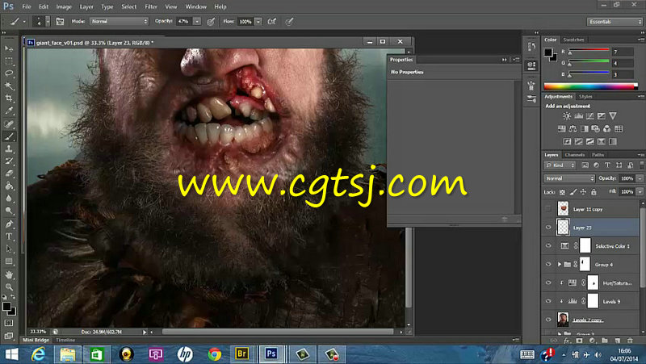Select the Move tool
Viewport: 646px width, 364px height.
9,48
